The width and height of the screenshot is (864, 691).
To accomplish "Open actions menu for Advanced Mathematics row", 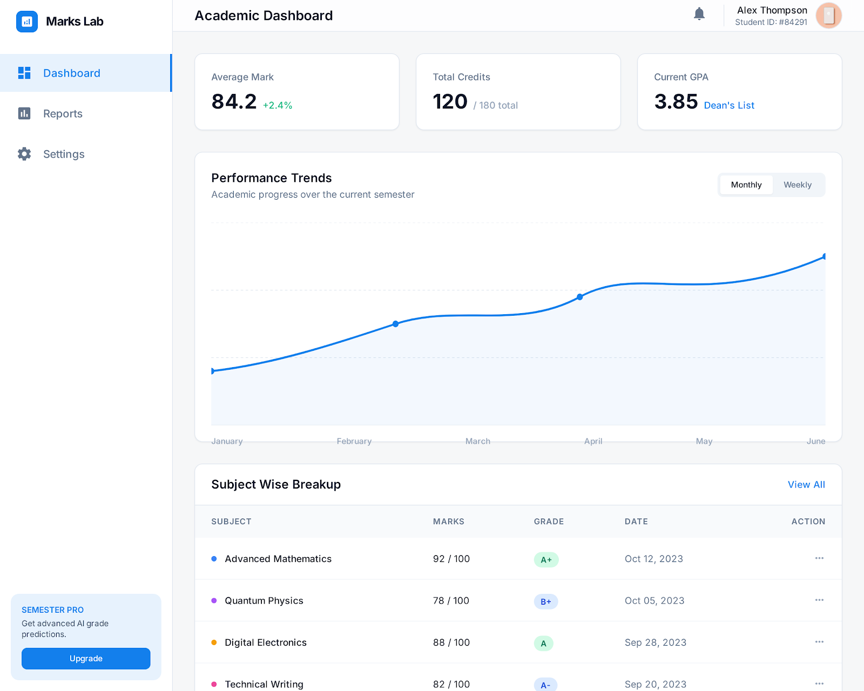I will (x=819, y=558).
